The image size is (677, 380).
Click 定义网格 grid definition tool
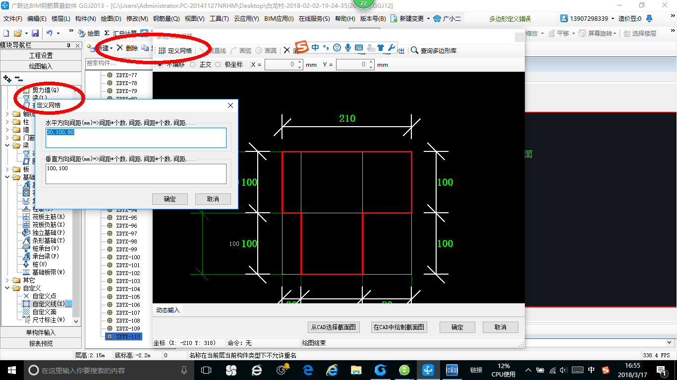coord(175,50)
